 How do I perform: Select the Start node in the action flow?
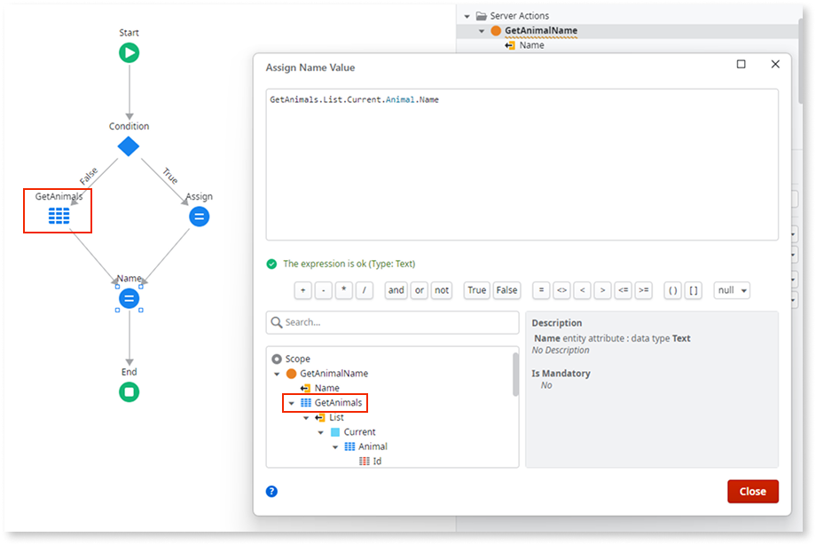(x=129, y=52)
